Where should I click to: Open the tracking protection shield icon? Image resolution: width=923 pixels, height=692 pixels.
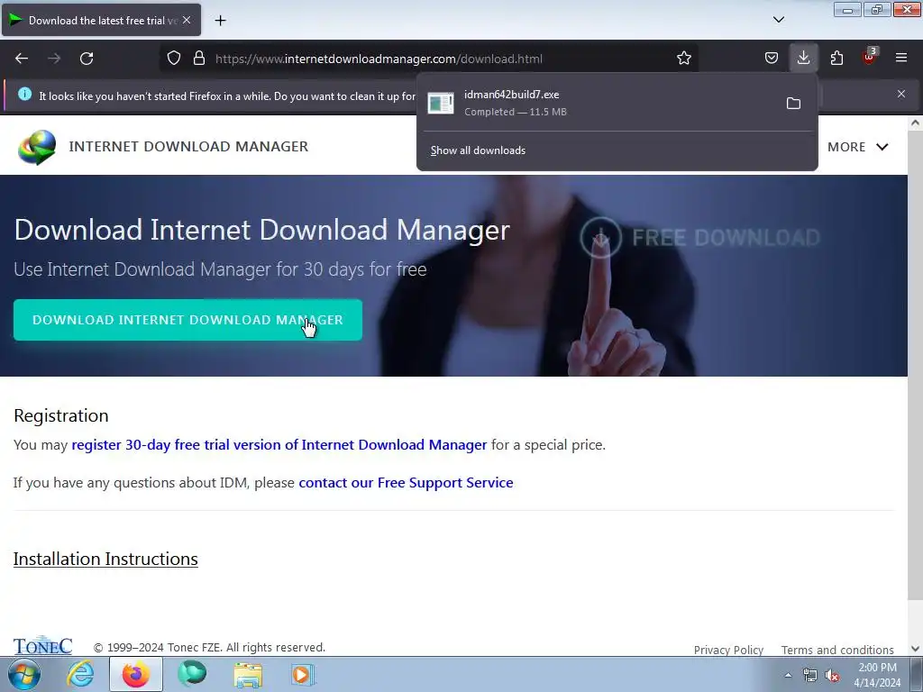[174, 59]
